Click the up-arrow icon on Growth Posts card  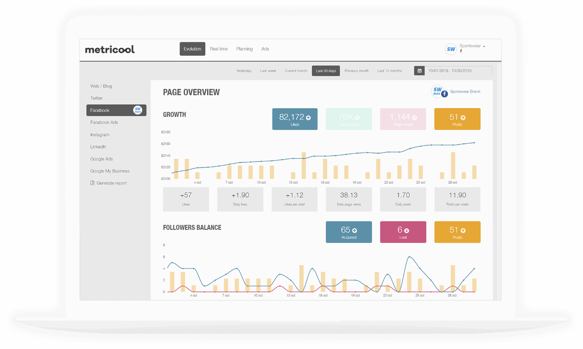[463, 118]
